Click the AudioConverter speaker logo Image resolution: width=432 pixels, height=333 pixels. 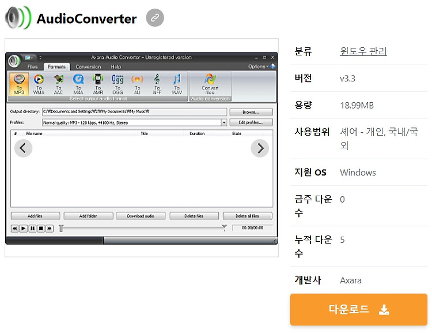(x=18, y=18)
